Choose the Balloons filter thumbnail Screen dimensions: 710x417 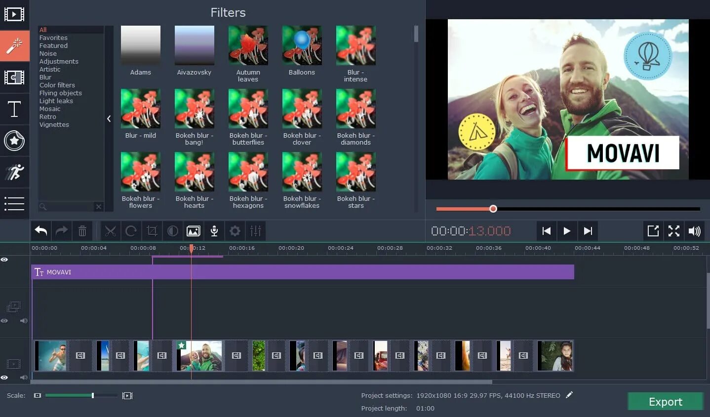coord(302,45)
